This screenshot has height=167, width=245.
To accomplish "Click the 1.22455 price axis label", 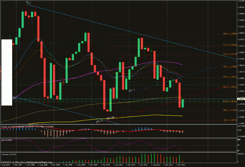I will (x=241, y=110).
